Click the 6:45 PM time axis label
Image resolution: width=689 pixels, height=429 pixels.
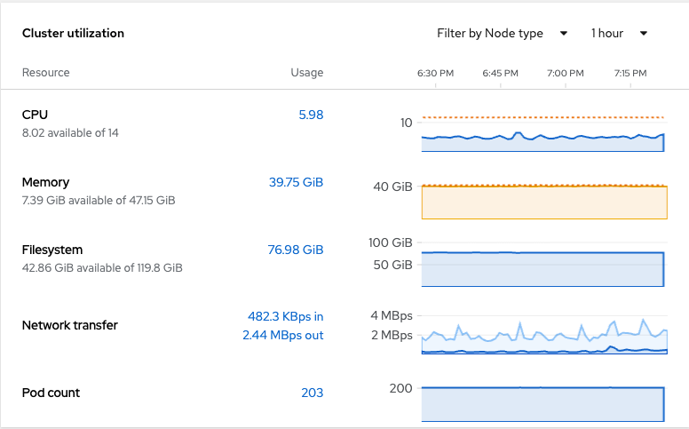(x=501, y=73)
